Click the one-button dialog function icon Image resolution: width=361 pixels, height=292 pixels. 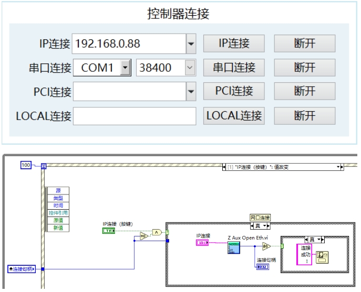pyautogui.click(x=322, y=257)
